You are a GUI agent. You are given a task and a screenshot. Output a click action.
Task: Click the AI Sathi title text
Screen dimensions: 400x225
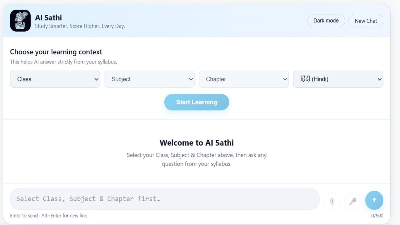[x=48, y=18]
